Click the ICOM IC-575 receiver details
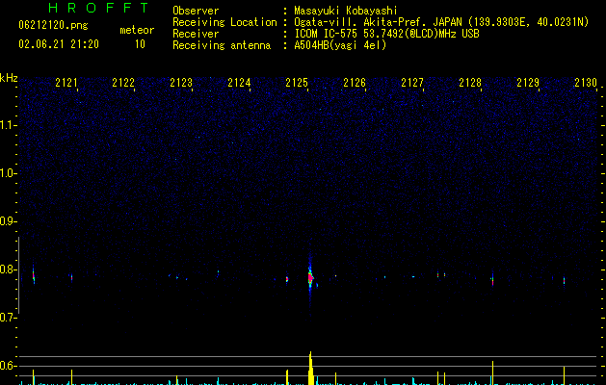This screenshot has width=606, height=385. point(386,34)
